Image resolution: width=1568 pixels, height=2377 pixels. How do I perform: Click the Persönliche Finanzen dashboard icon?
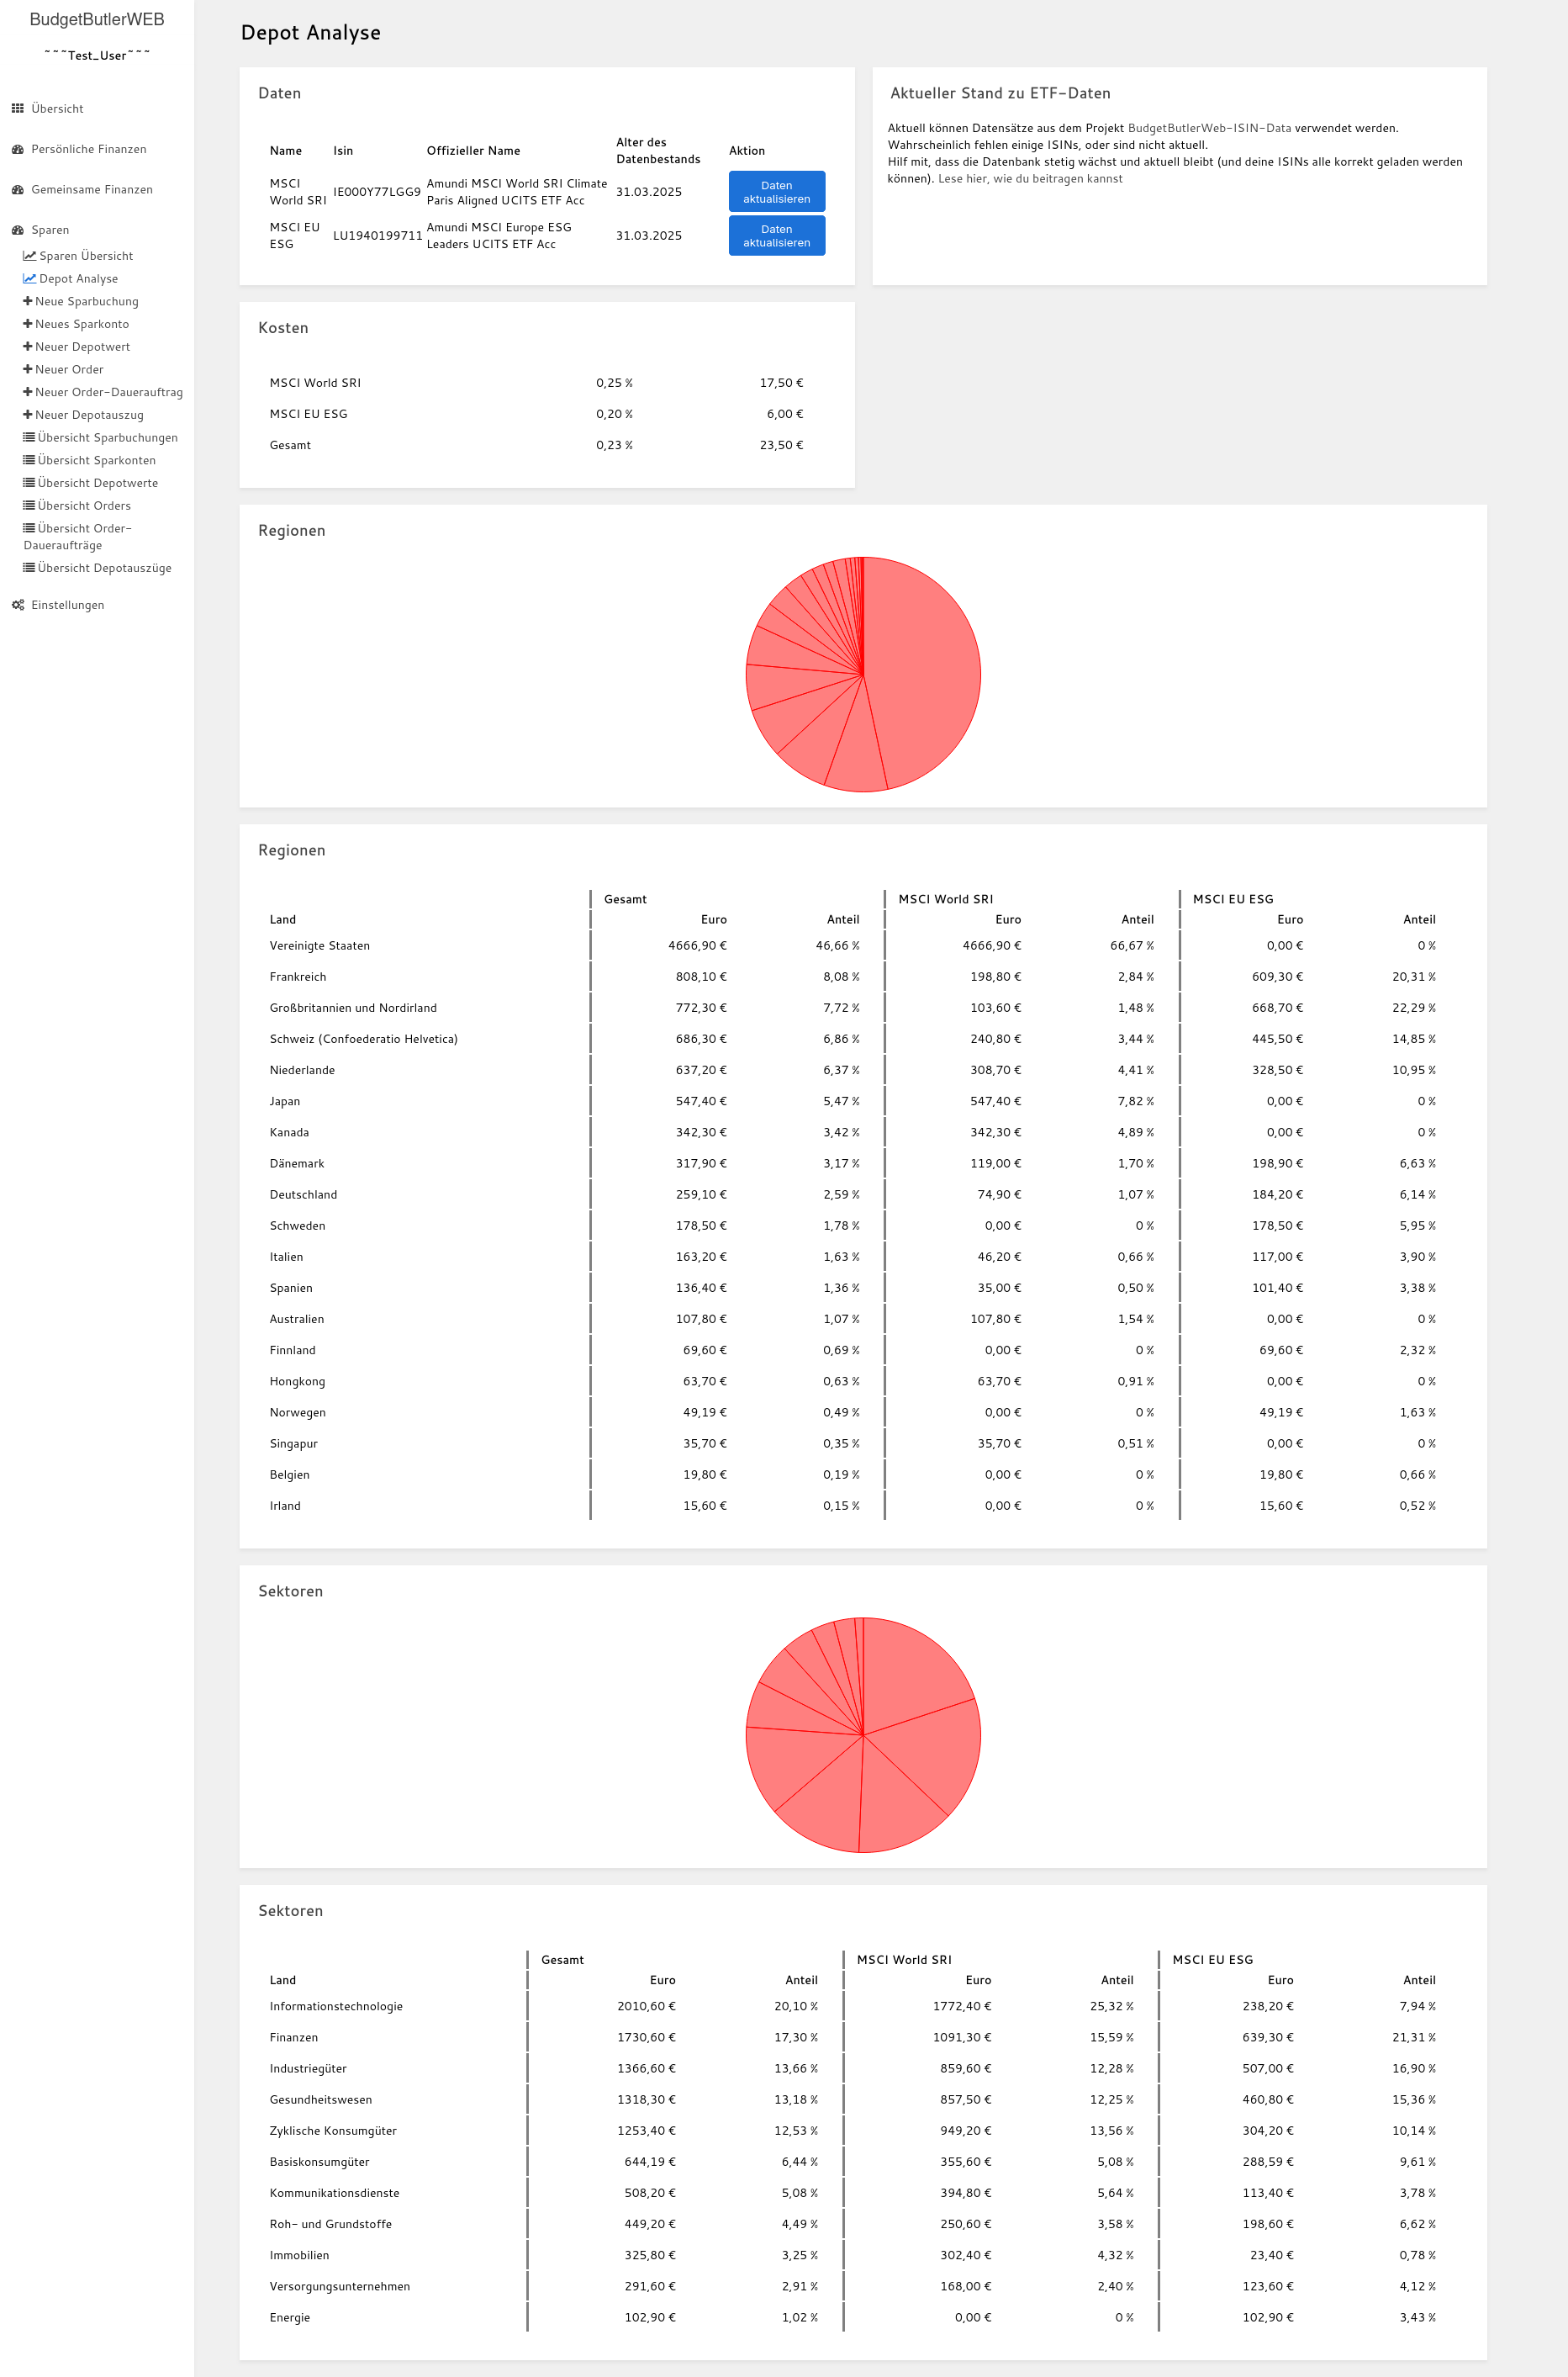(x=17, y=149)
